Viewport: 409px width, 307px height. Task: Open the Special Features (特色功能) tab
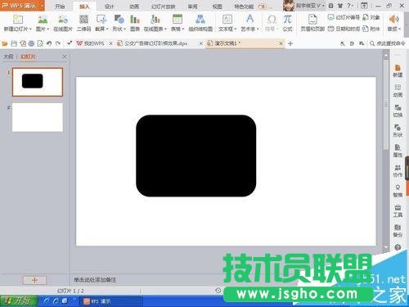244,7
